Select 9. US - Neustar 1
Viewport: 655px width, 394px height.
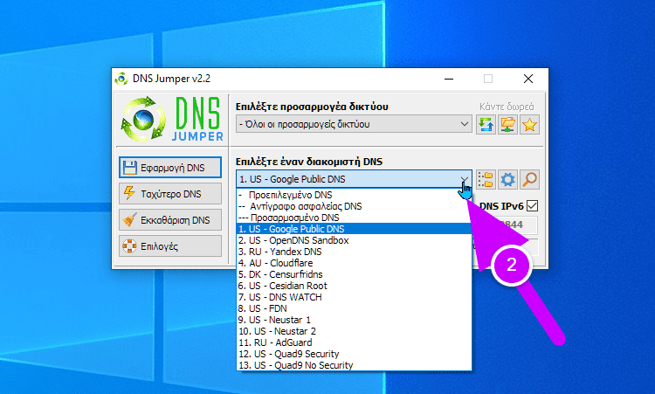354,320
